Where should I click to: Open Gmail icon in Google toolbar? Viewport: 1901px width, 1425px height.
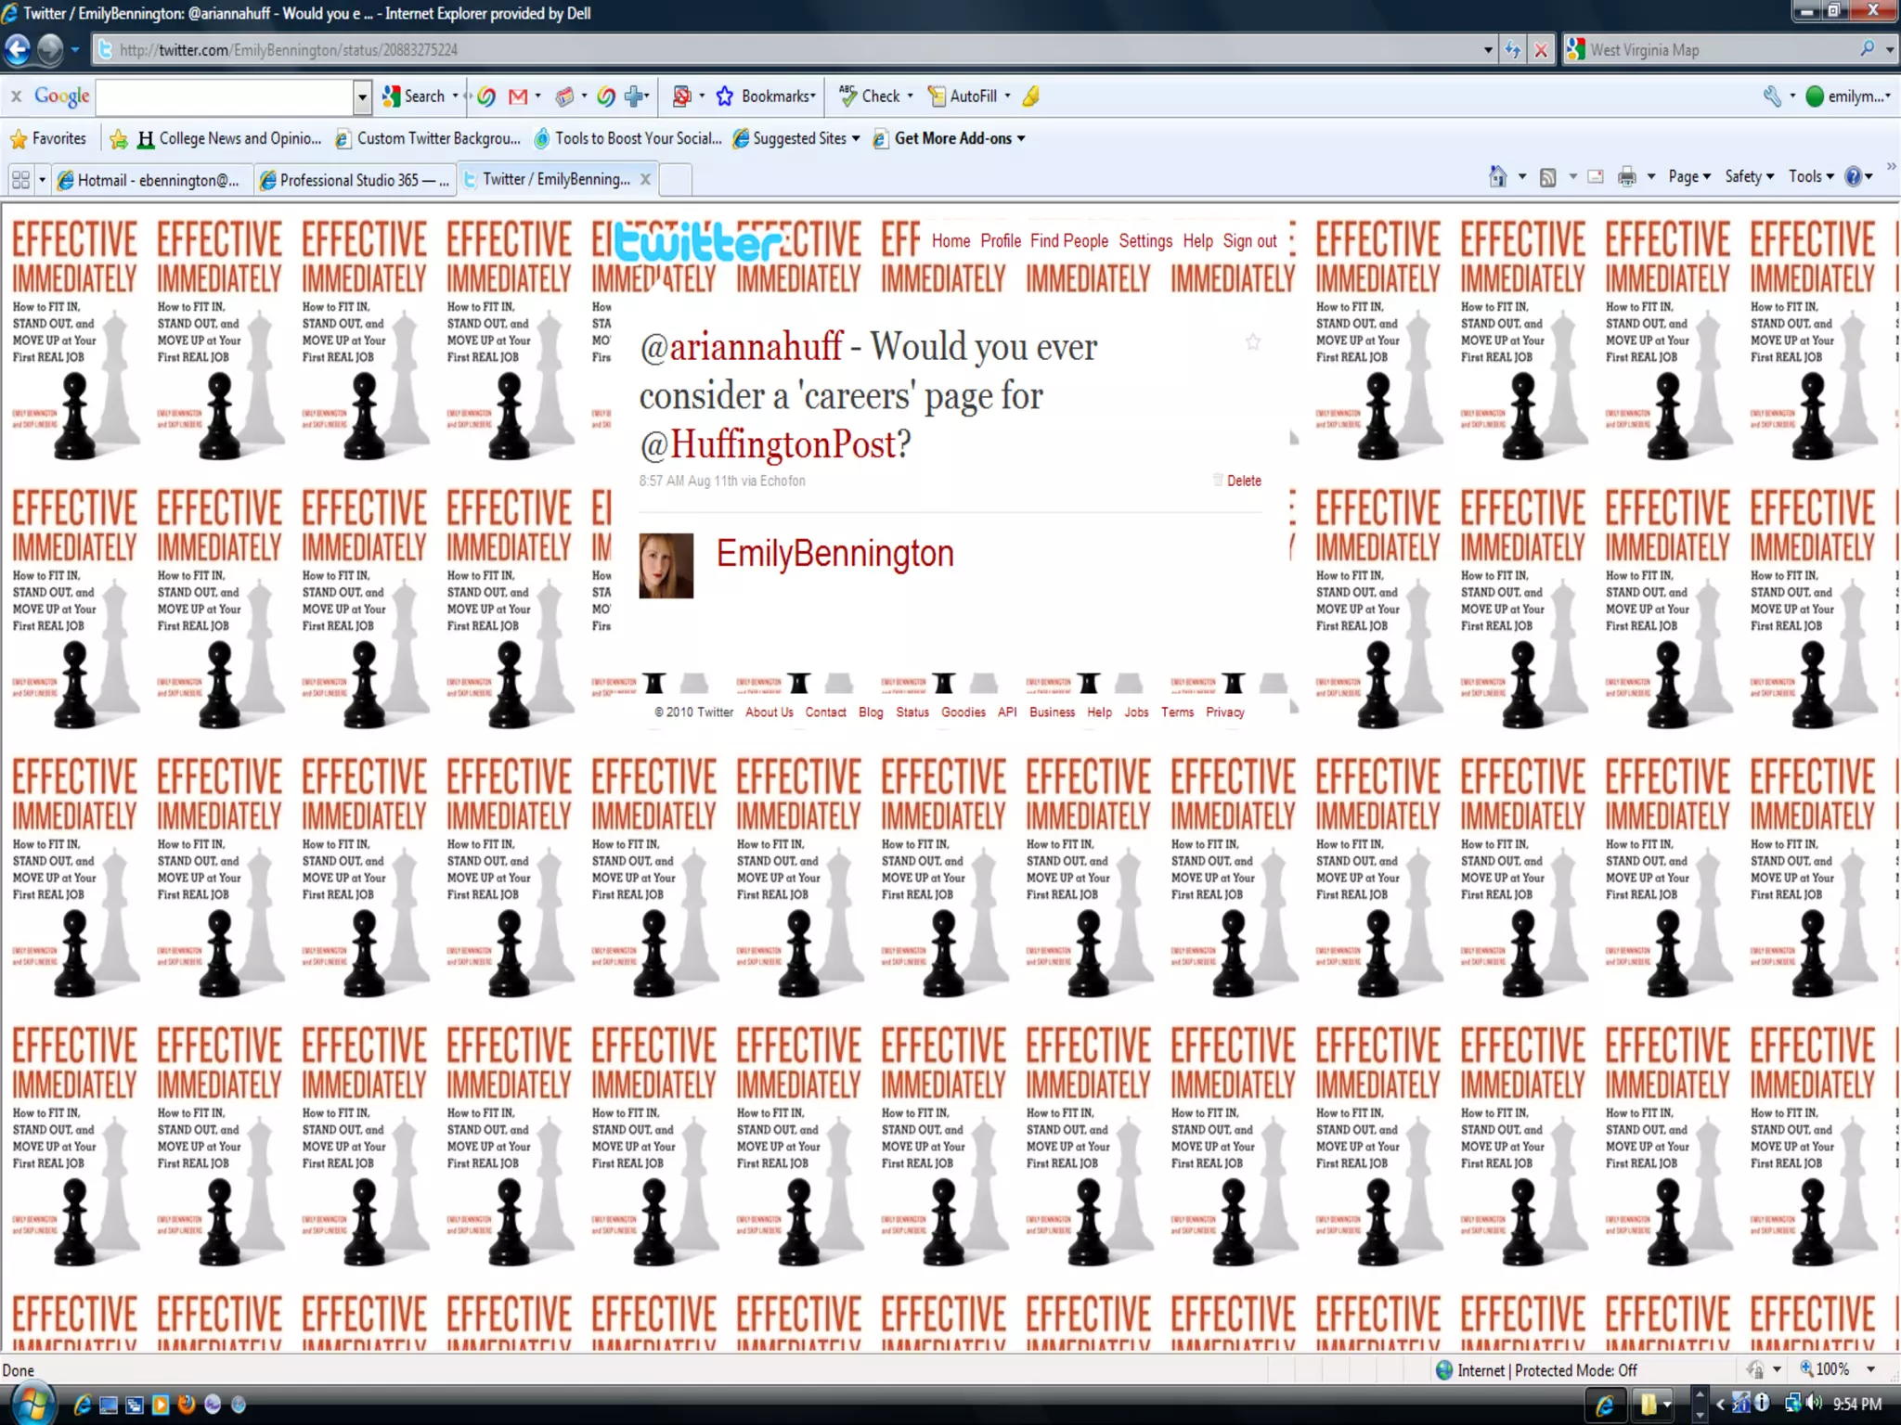[518, 96]
